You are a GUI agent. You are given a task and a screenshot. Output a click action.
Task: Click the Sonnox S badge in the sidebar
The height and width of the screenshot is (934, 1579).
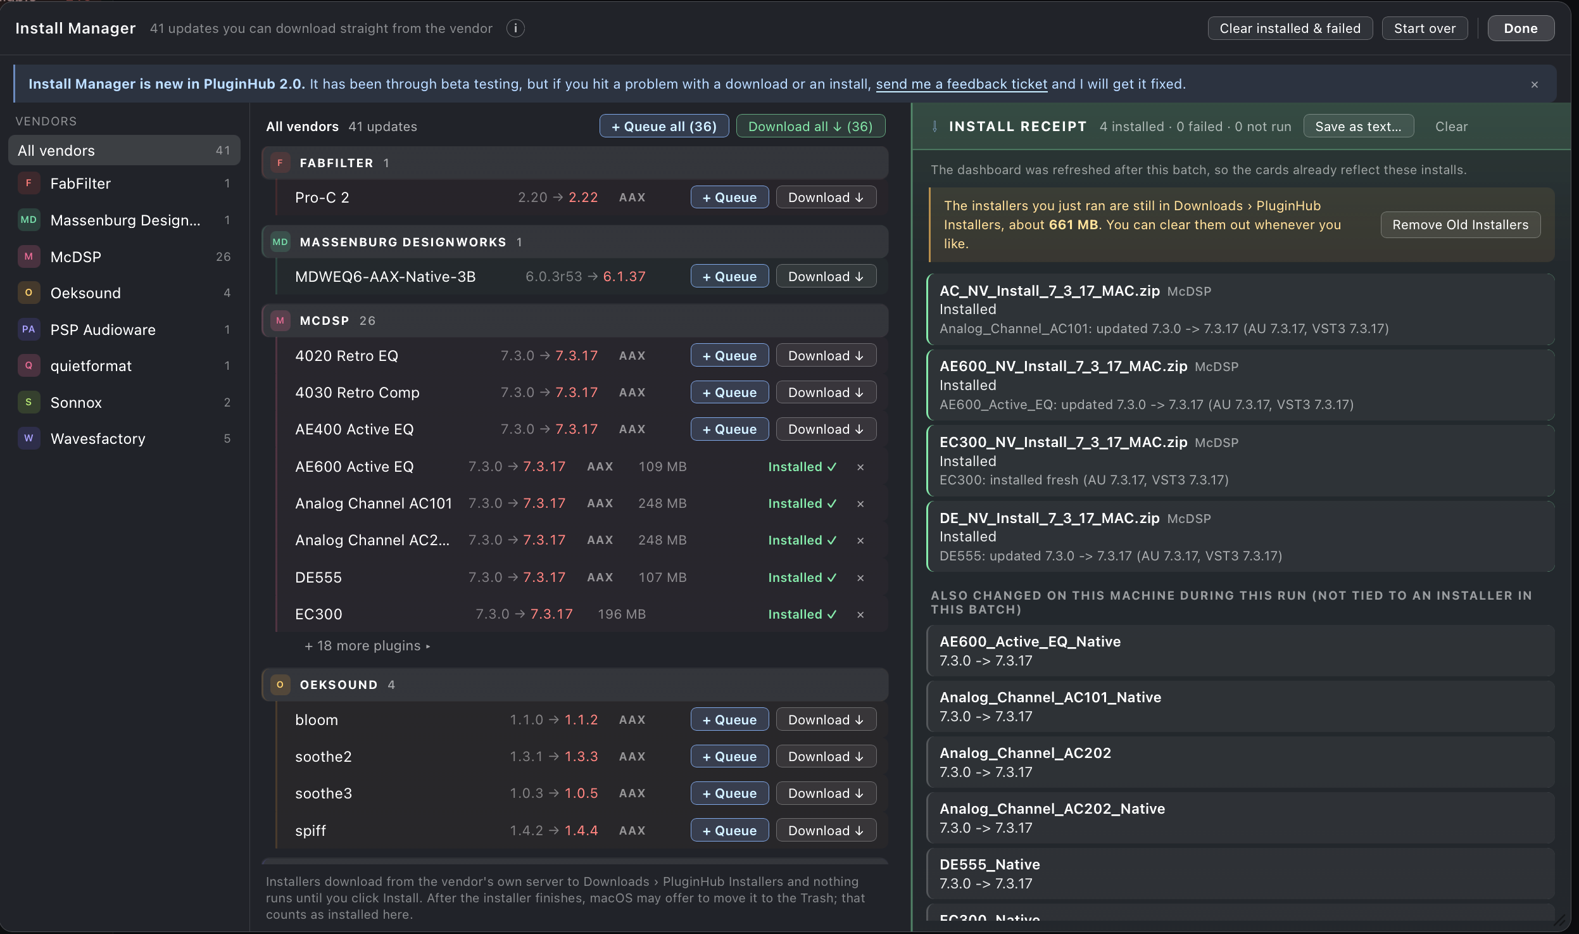pos(28,402)
